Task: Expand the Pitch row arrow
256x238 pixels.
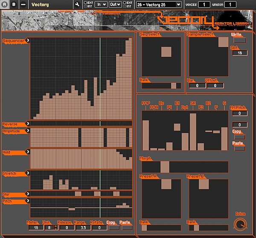Action: [28, 200]
